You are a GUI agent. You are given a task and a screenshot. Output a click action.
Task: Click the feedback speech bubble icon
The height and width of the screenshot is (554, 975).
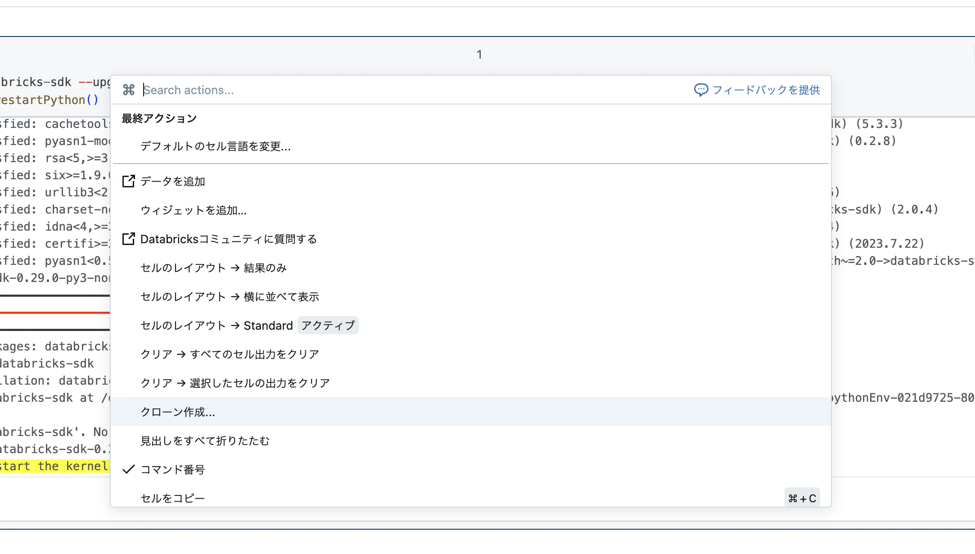[x=701, y=90]
